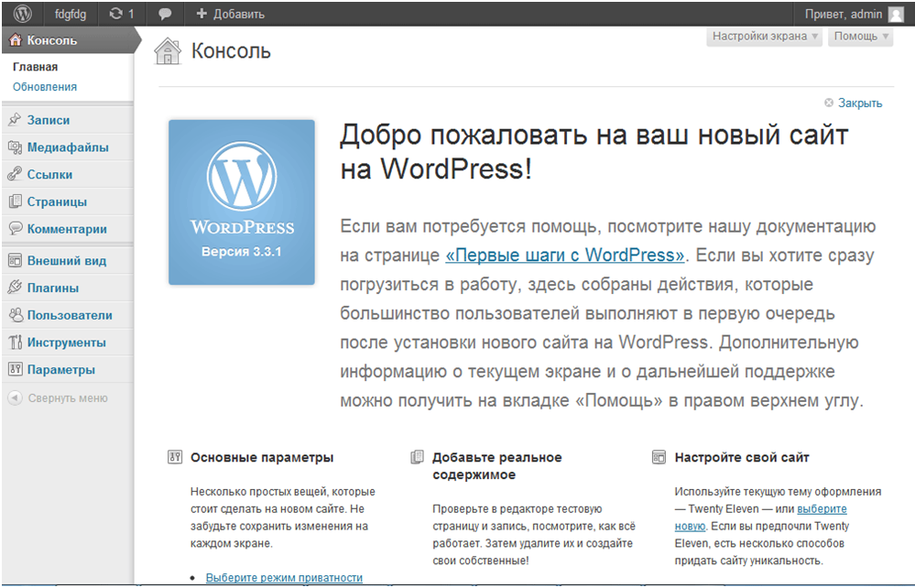This screenshot has height=588, width=915.
Task: Open the updates counter icon in admin bar
Action: tap(116, 14)
